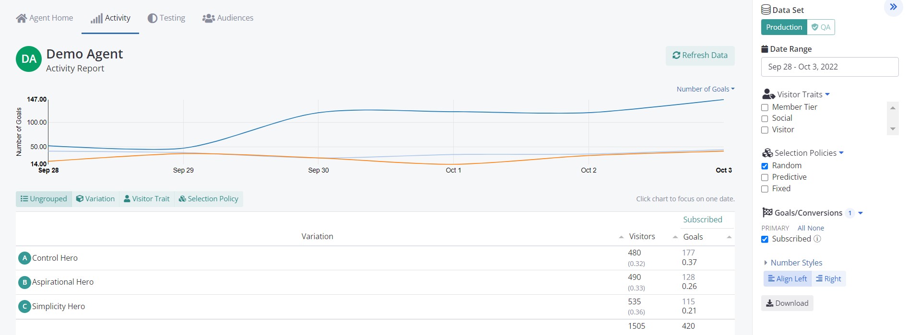Click the Date Range input field

click(829, 67)
